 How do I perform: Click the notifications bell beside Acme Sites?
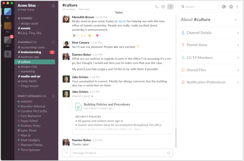click(53, 6)
